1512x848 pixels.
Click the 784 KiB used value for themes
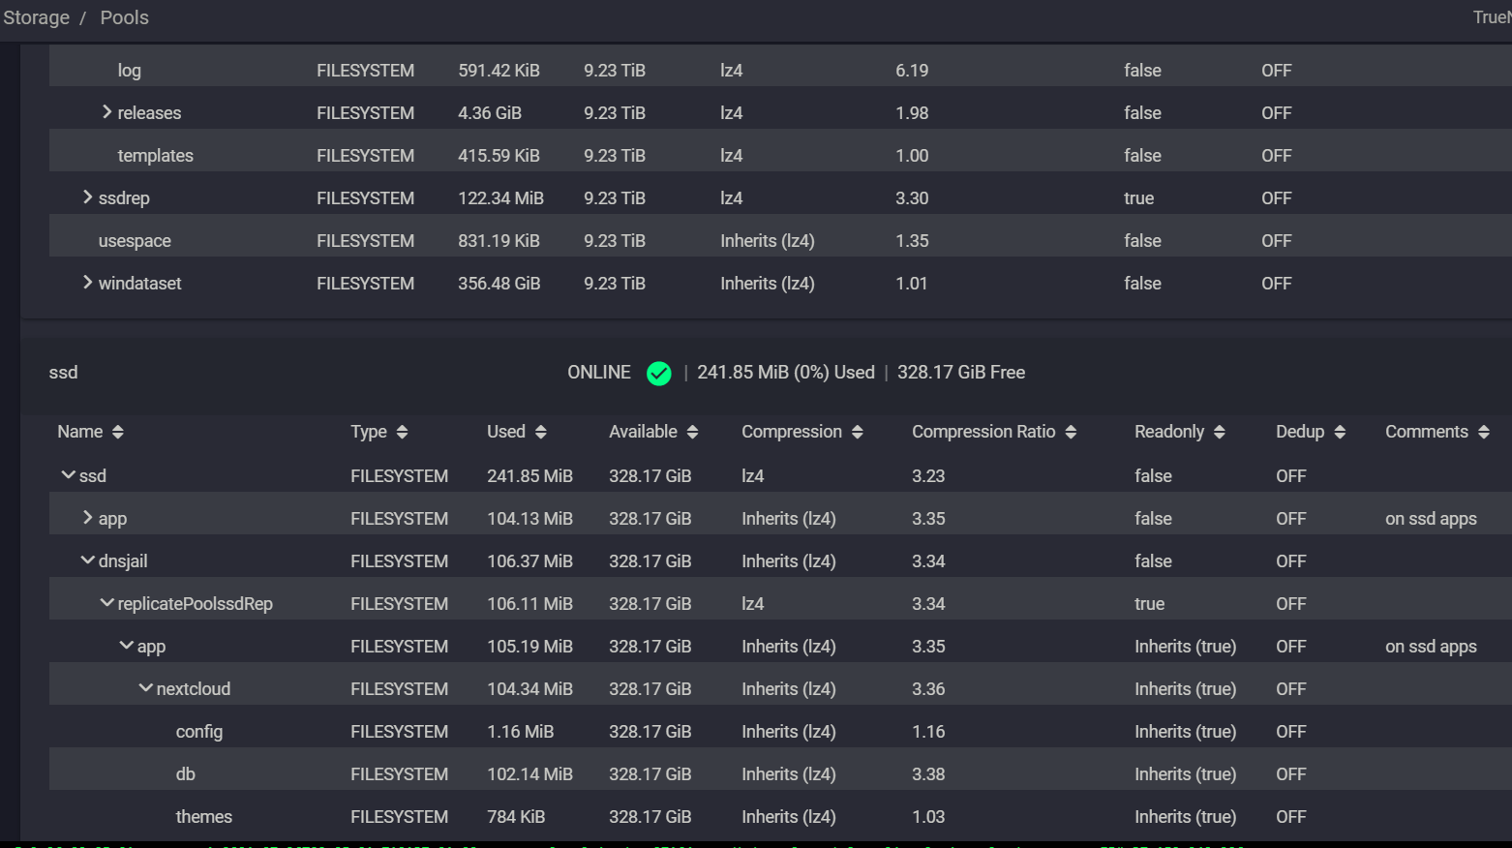pyautogui.click(x=516, y=817)
